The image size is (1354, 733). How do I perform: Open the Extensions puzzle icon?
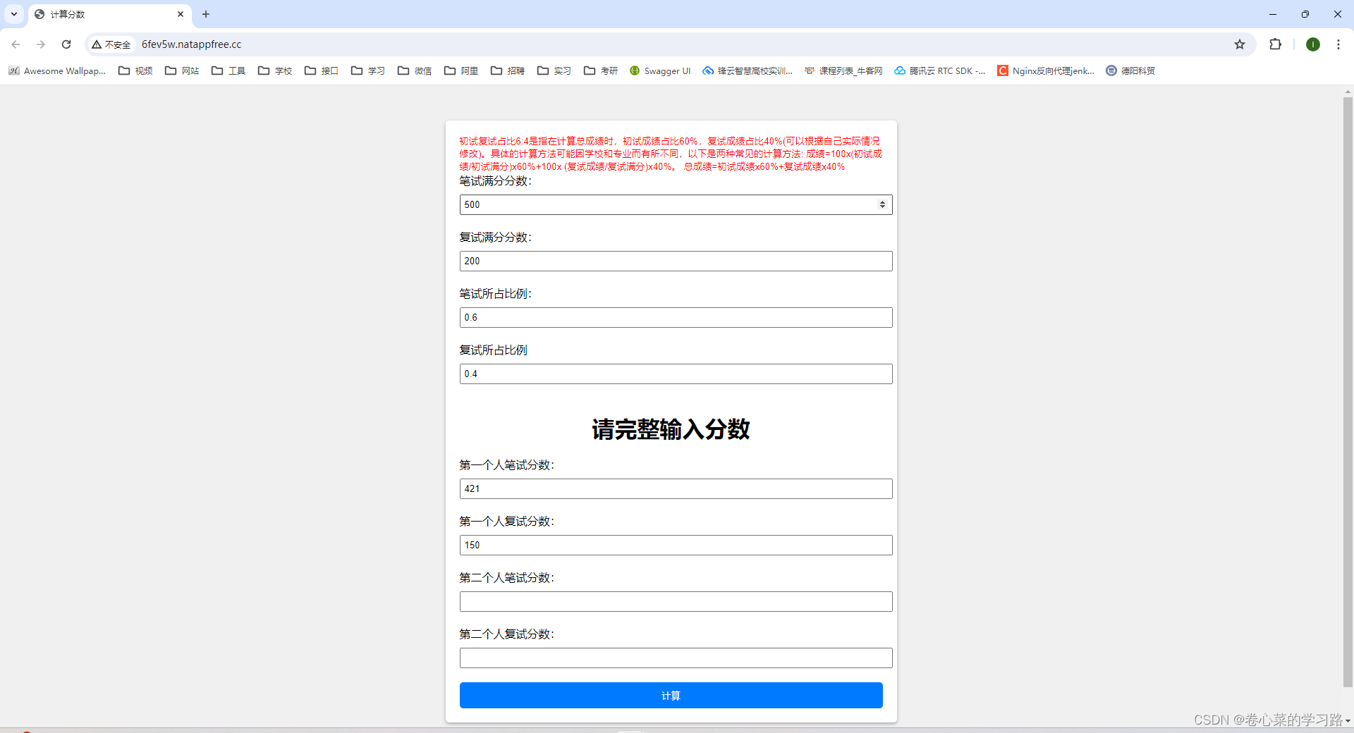tap(1275, 44)
